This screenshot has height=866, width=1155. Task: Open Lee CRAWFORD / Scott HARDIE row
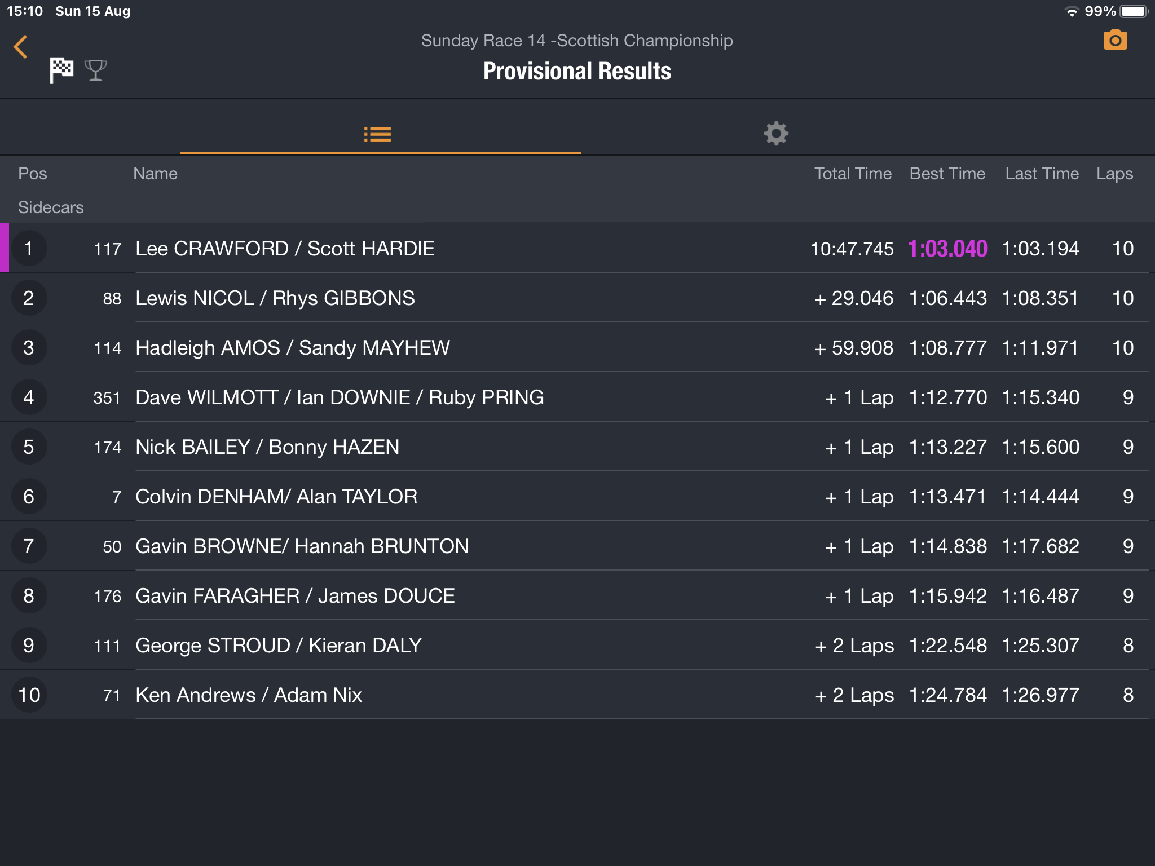[285, 249]
